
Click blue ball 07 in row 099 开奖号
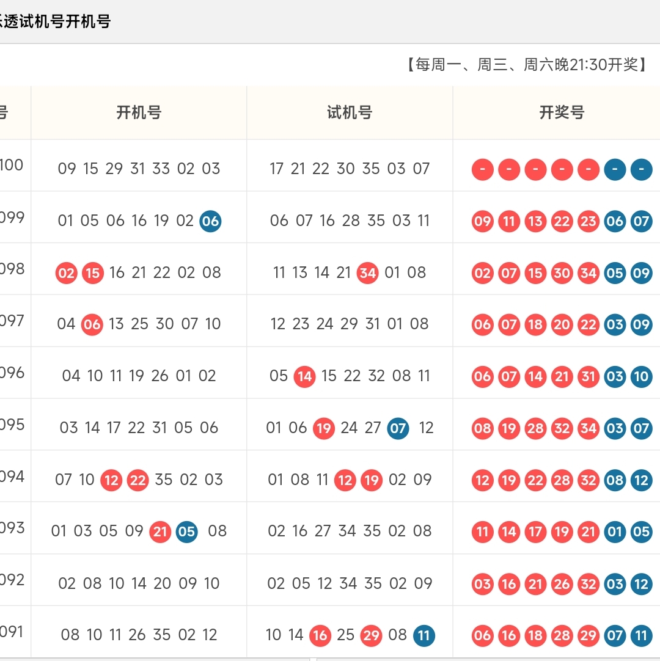pos(642,221)
